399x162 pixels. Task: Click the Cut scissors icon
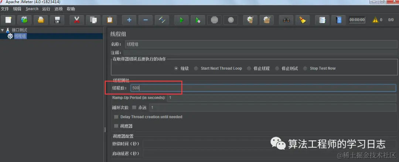(x=76, y=20)
